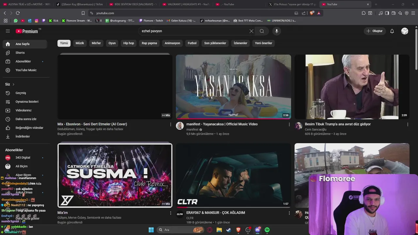This screenshot has width=418, height=235.
Task: Select the Müzik filter chip
Action: [80, 43]
